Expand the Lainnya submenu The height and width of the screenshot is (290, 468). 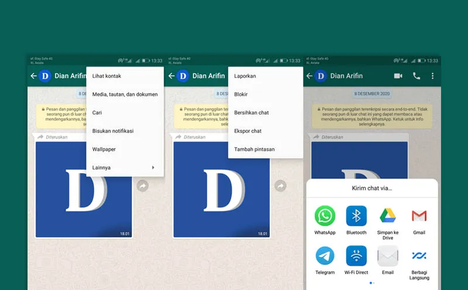tap(125, 167)
